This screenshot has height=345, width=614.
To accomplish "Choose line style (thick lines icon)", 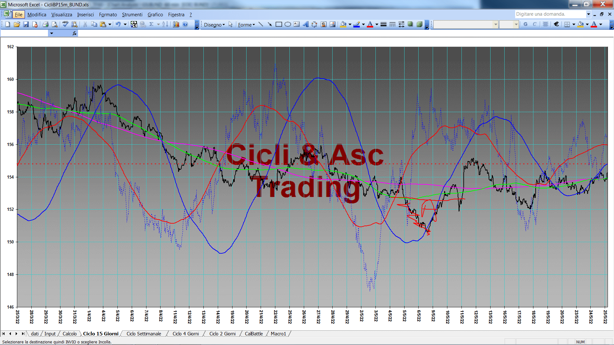I will 383,24.
